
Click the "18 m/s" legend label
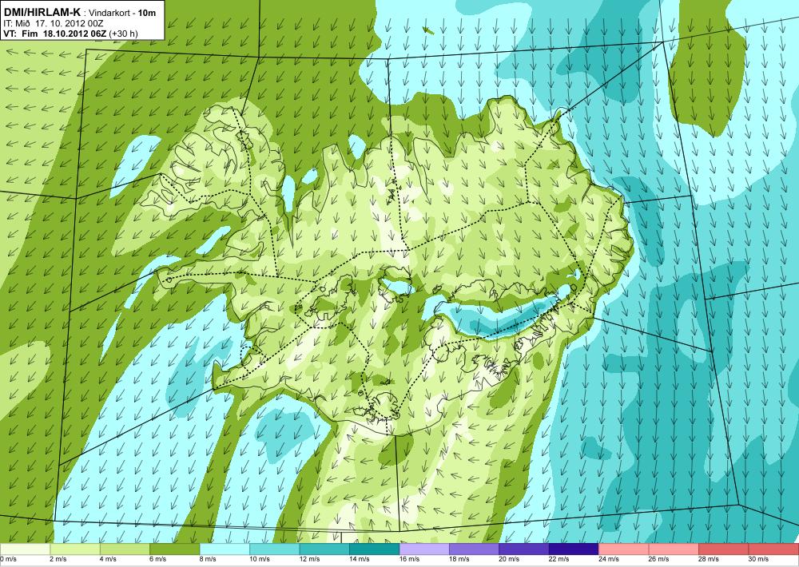[459, 559]
